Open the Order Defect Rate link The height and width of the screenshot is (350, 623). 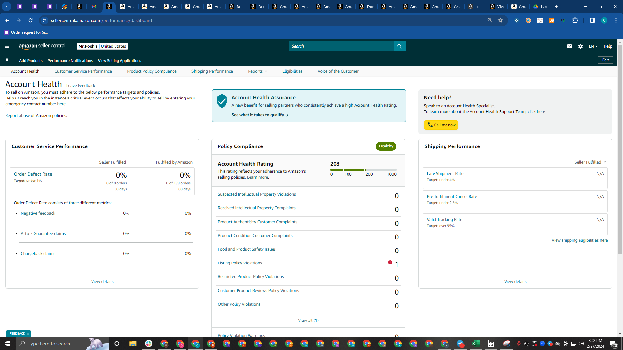coord(33,174)
